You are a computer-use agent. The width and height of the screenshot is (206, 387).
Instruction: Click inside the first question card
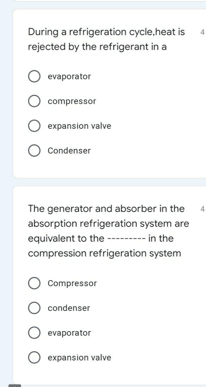(106, 166)
